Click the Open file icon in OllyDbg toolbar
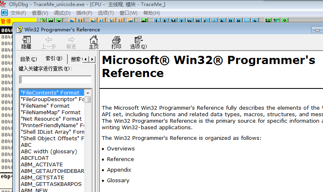 [42, 20]
